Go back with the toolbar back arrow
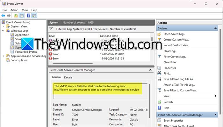The height and width of the screenshot is (127, 223). 3,16
